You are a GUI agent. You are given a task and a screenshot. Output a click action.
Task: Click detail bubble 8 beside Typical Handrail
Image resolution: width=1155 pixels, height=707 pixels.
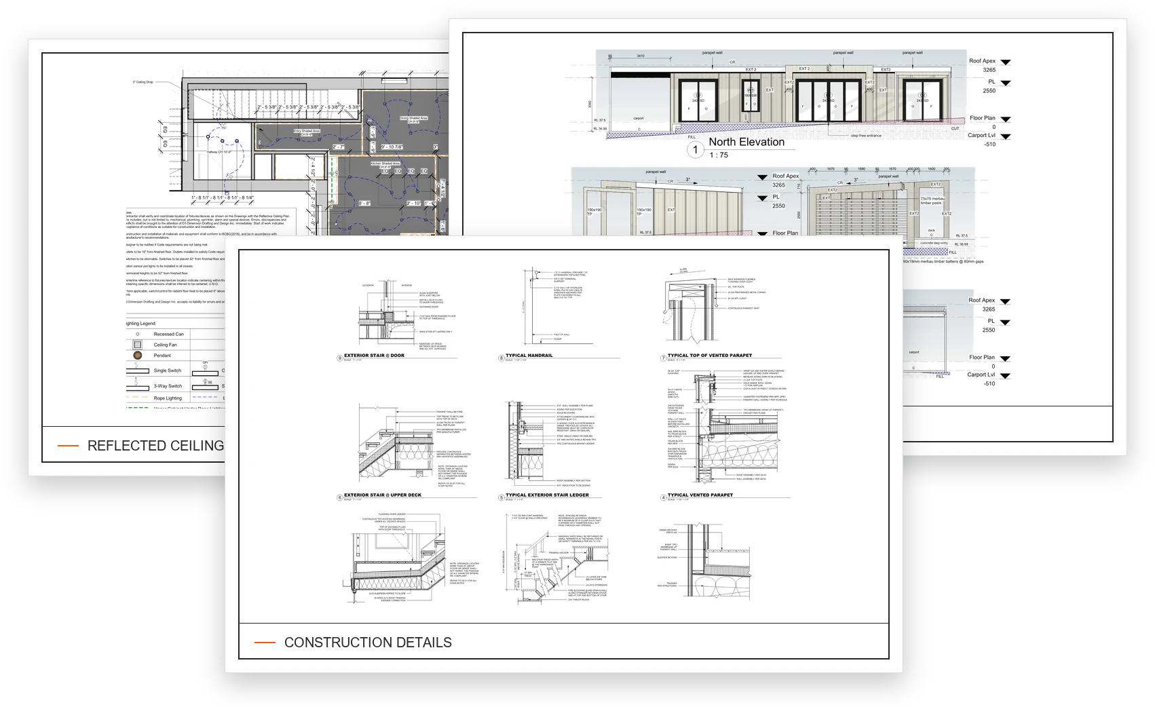click(x=501, y=358)
